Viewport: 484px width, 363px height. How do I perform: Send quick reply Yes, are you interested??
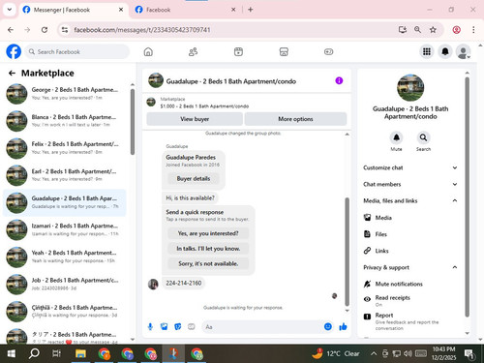tap(208, 233)
